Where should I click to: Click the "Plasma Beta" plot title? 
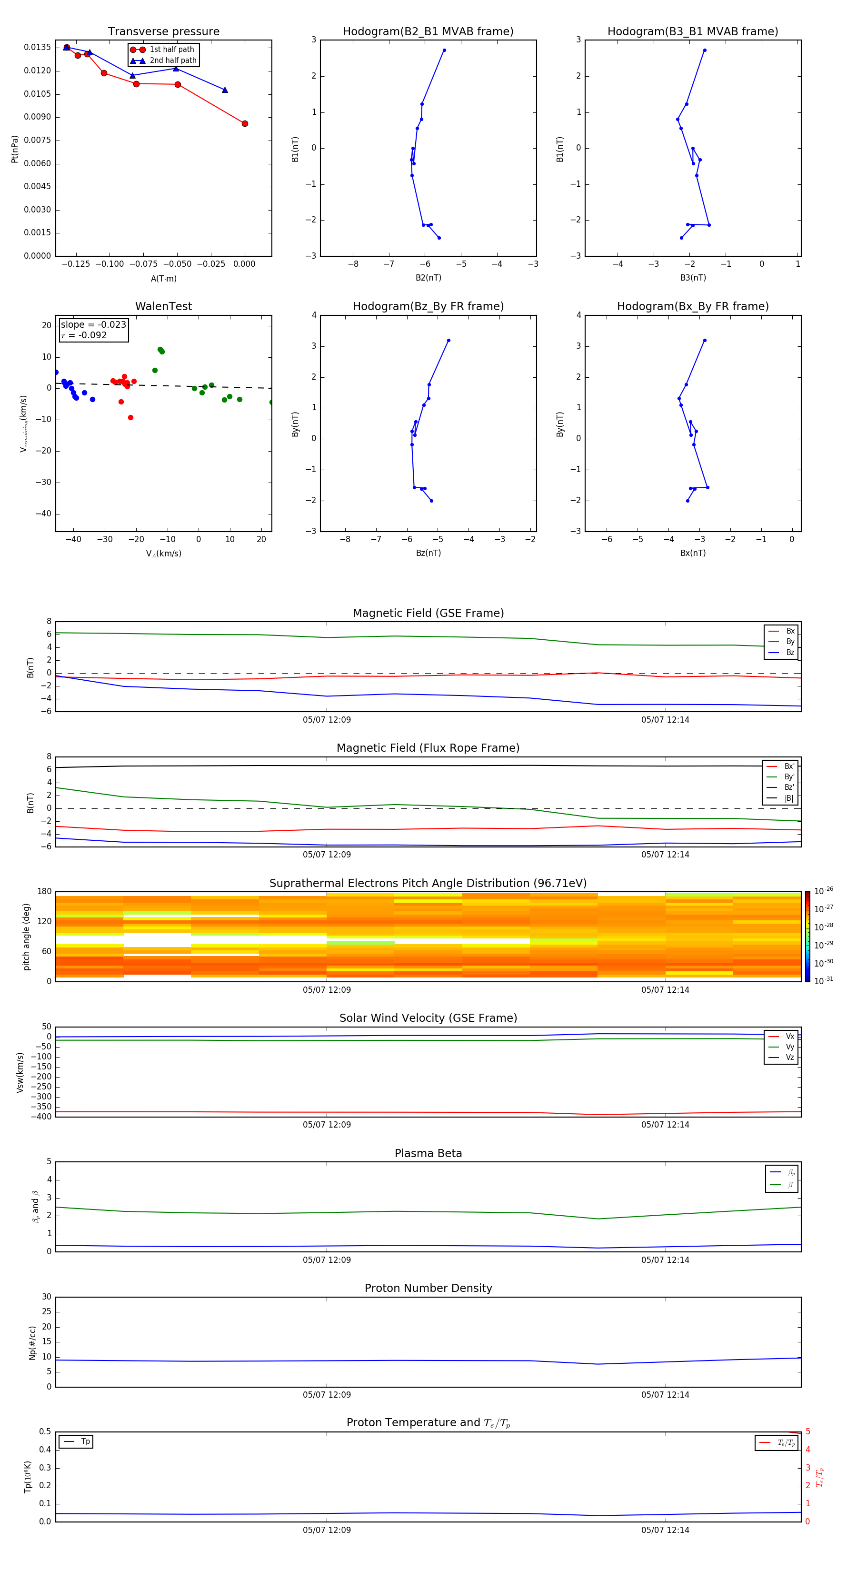428,1154
